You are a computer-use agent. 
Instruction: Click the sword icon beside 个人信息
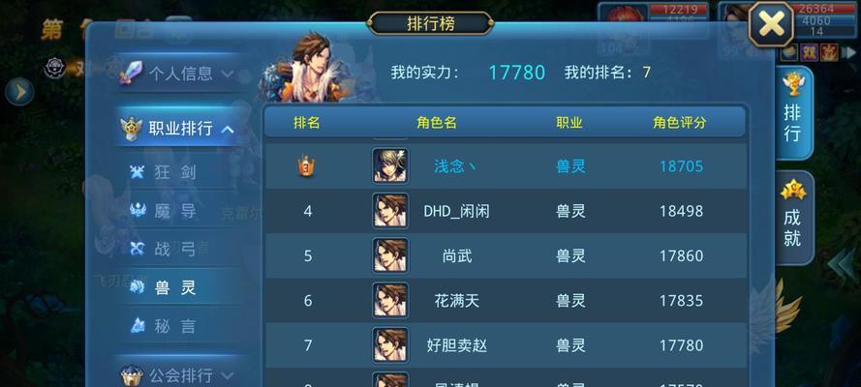tap(132, 73)
